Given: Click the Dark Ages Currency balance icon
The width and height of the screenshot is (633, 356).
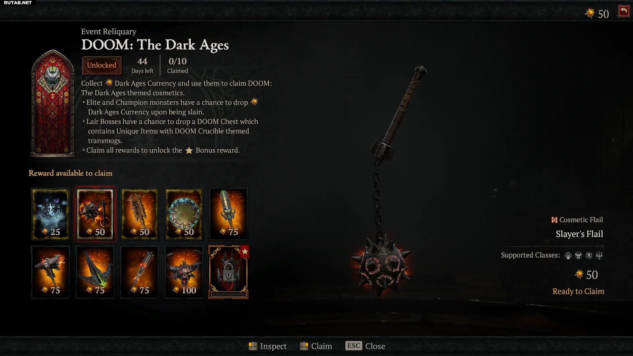Looking at the screenshot, I should (x=589, y=14).
